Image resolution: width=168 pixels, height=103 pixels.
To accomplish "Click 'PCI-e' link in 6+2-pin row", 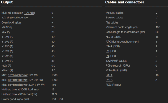I will tap(109, 65).
